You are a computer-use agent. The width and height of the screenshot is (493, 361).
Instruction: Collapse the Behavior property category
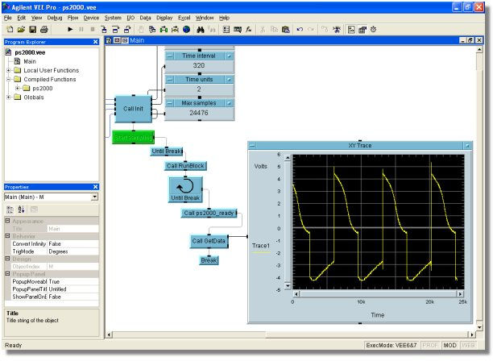click(7, 236)
